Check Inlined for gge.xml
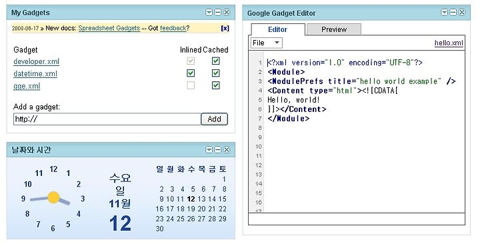The image size is (480, 244). [191, 85]
